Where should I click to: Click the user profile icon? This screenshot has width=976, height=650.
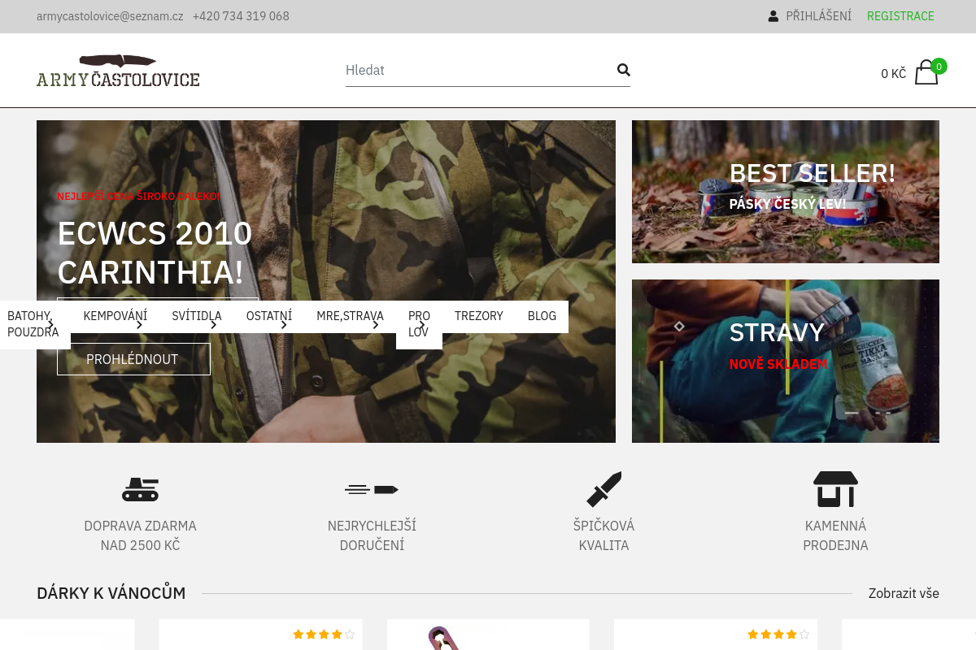tap(773, 16)
